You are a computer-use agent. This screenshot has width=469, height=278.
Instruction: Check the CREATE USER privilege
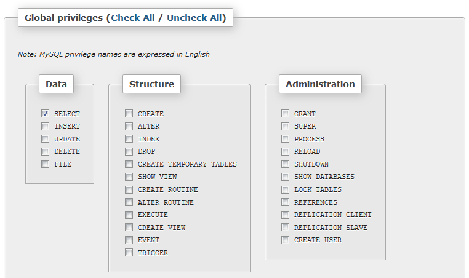pos(285,240)
